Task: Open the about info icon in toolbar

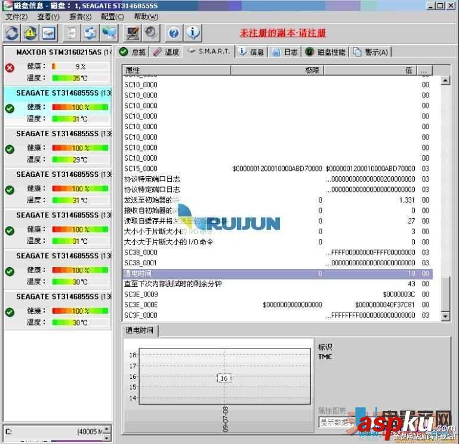Action: click(193, 33)
